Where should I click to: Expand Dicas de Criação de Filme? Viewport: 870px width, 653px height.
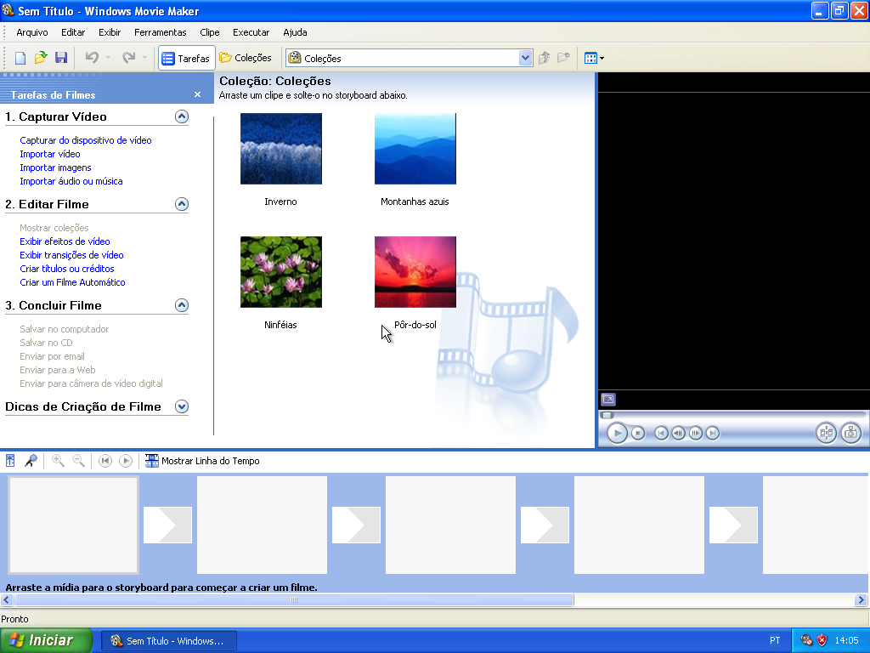click(x=182, y=406)
